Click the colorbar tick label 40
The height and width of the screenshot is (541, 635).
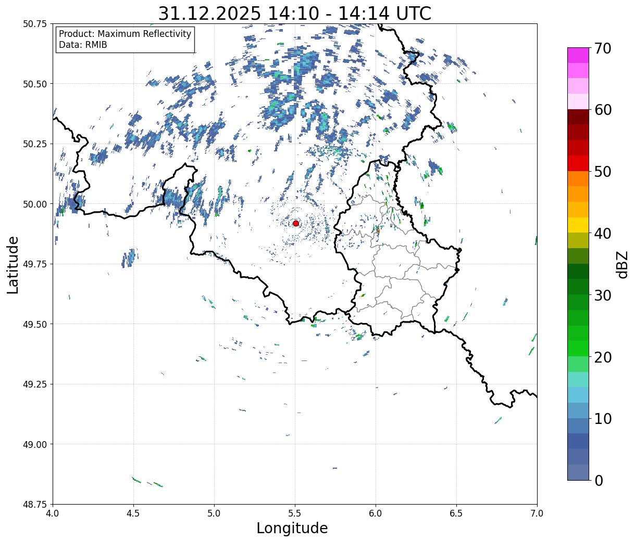click(602, 233)
